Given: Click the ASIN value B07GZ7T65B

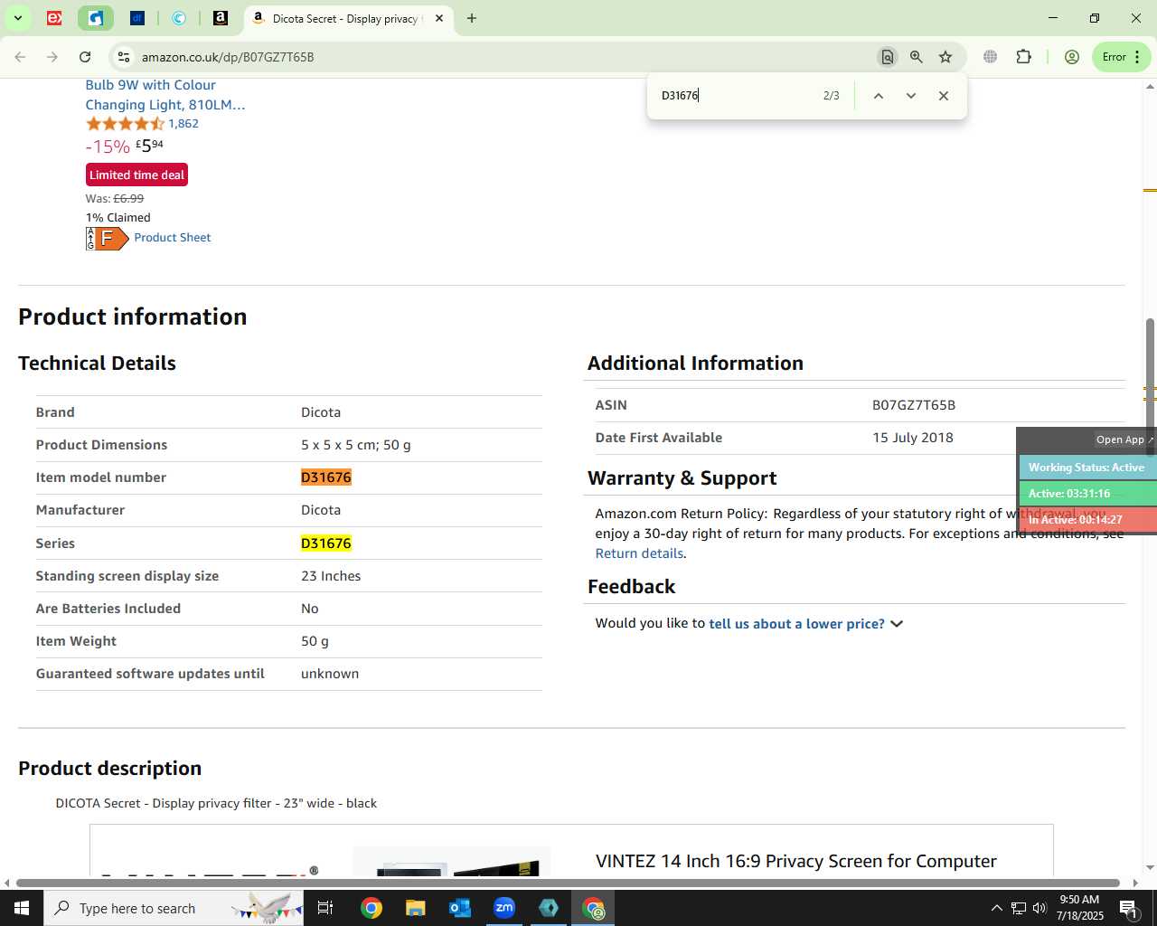Looking at the screenshot, I should (x=914, y=405).
